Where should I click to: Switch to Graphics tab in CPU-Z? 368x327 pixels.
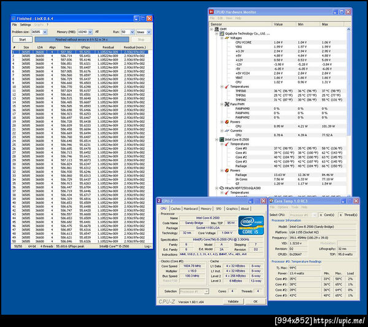pyautogui.click(x=232, y=209)
